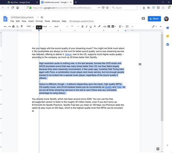The image size is (172, 153).
Task: Reload the page in the browser
Action: coord(13,8)
